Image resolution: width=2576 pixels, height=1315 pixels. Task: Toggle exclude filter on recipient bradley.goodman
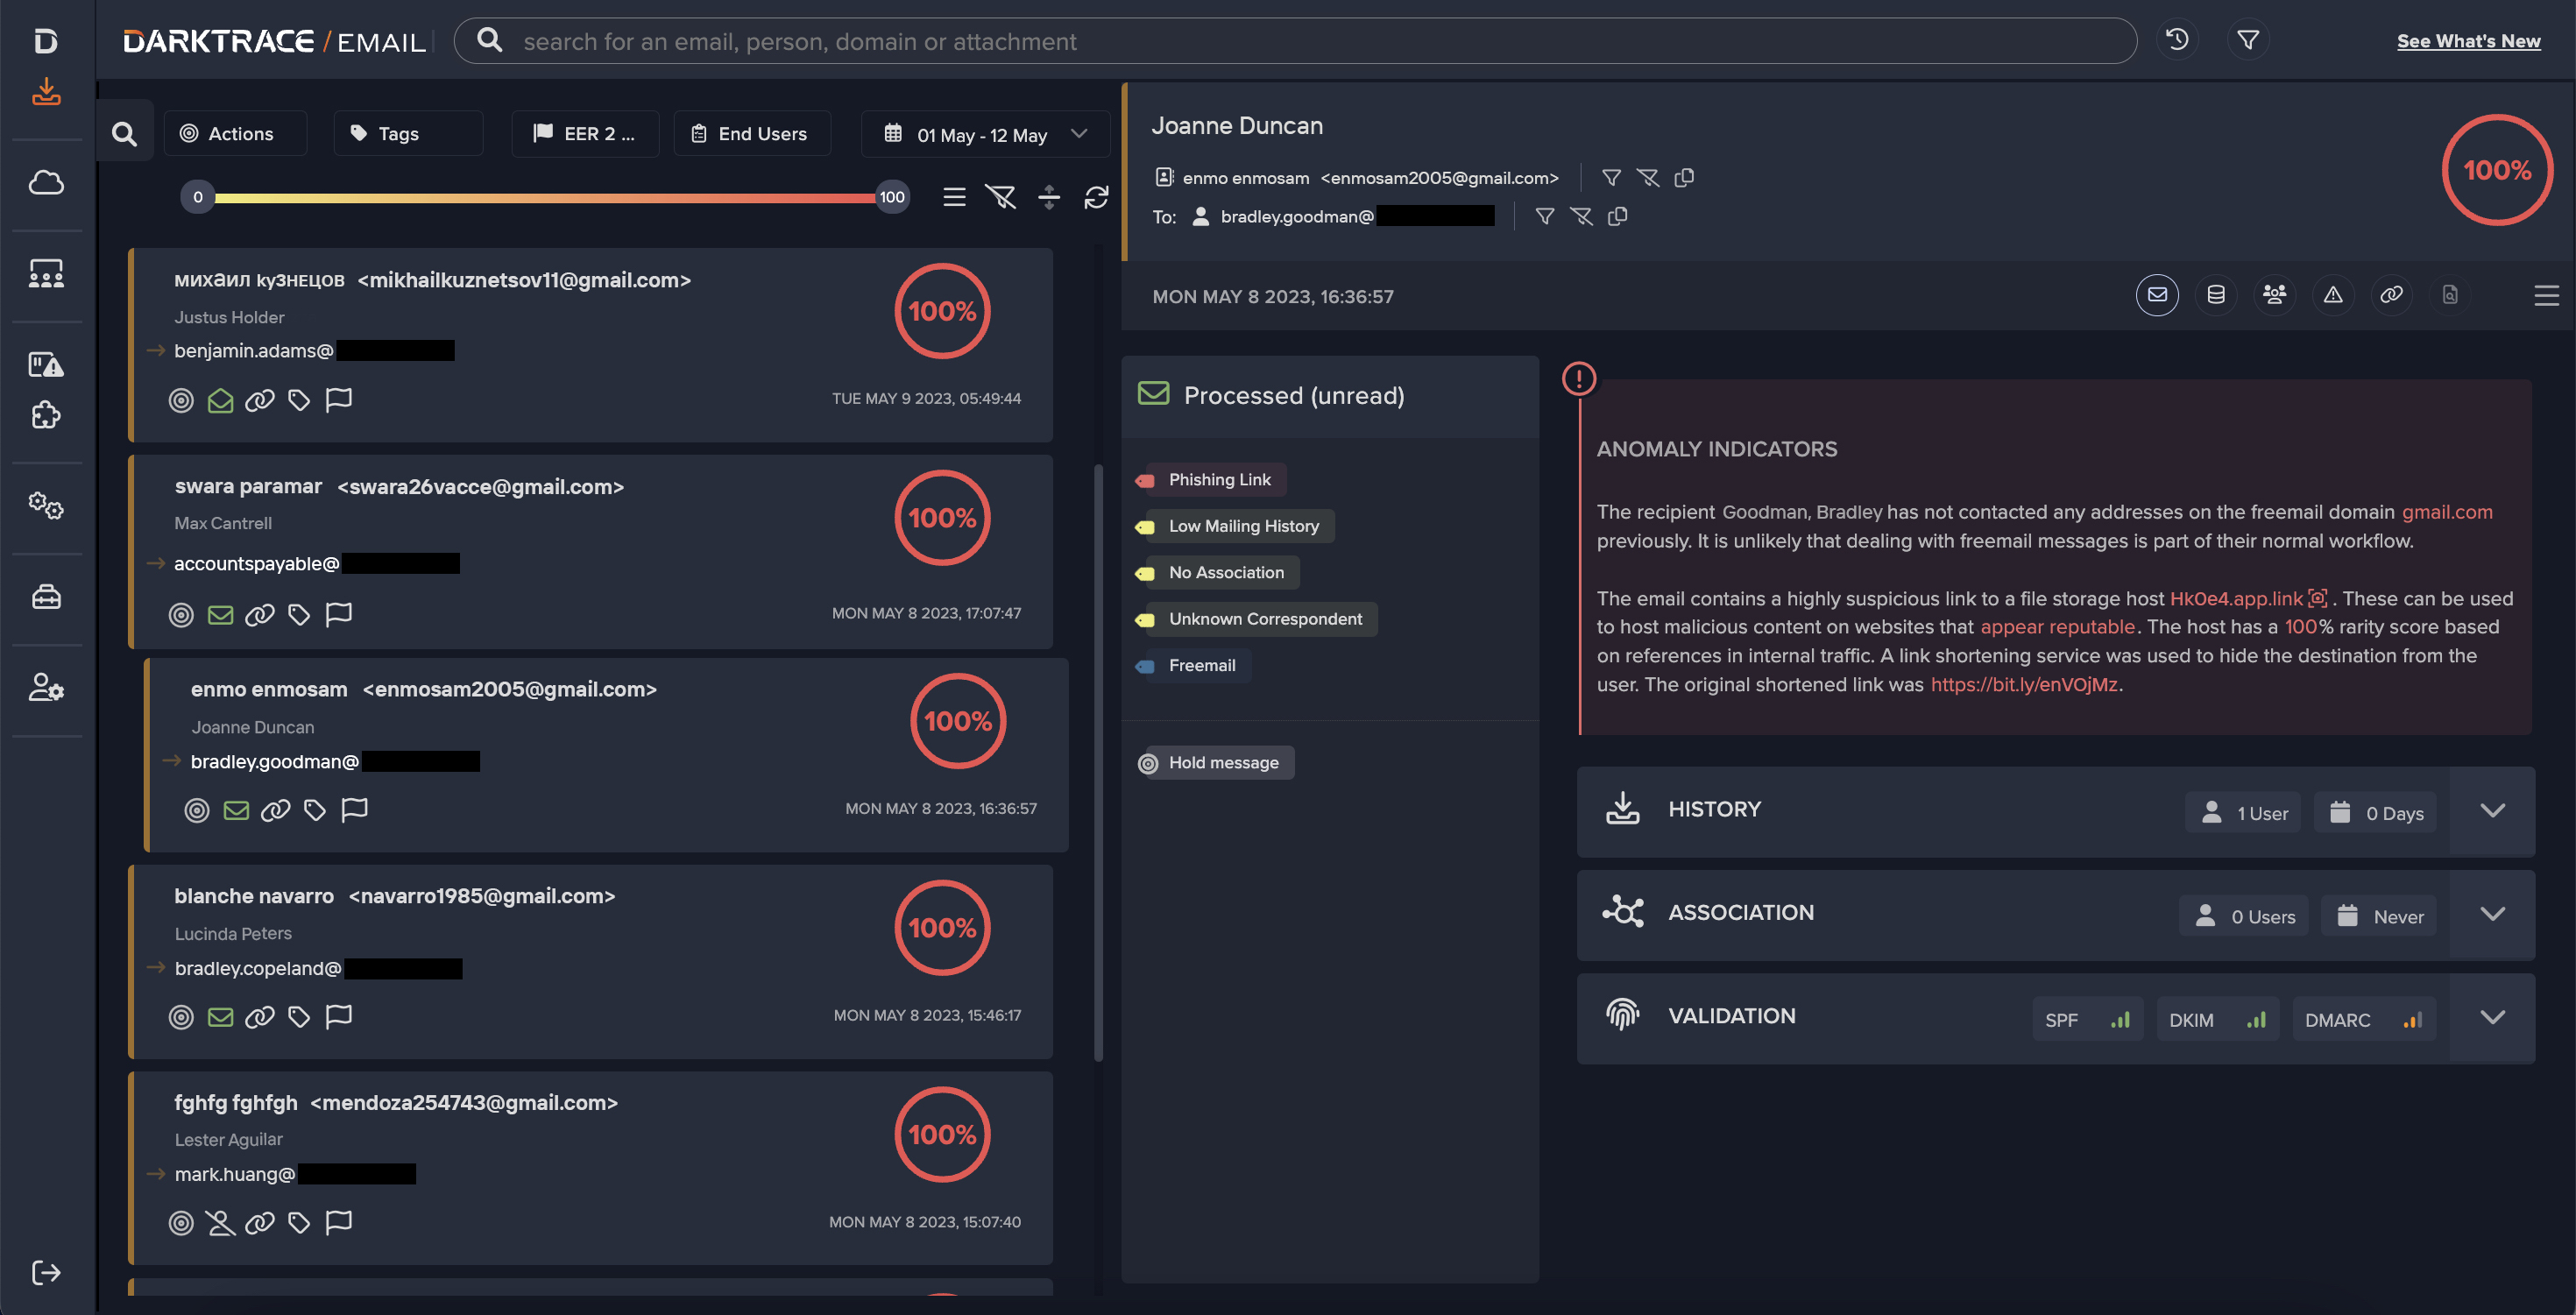pyautogui.click(x=1582, y=216)
